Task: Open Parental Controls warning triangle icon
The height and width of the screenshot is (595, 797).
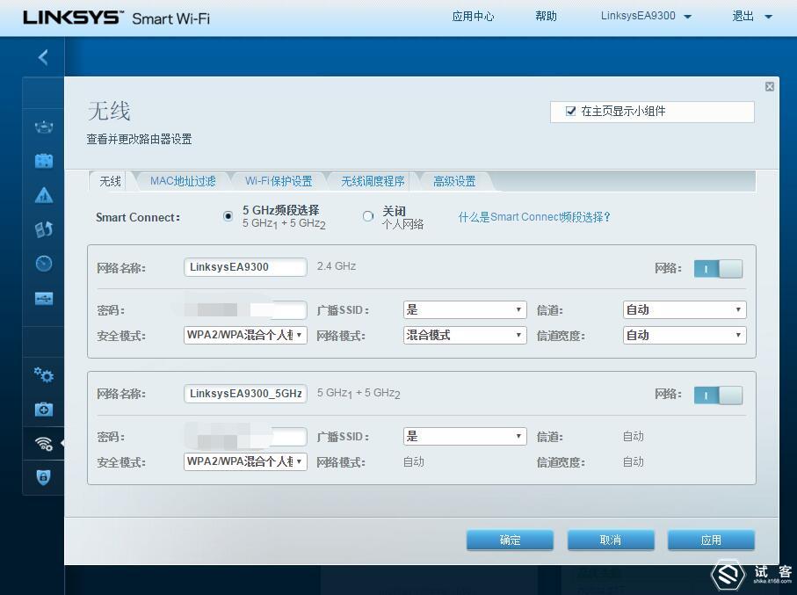Action: pyautogui.click(x=42, y=194)
